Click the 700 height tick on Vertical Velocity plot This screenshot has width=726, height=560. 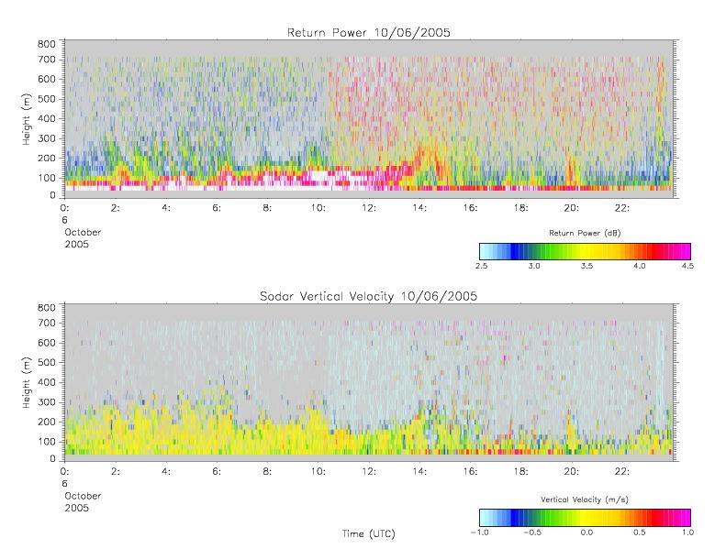coord(46,323)
